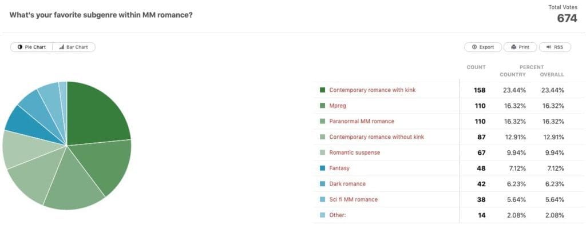This screenshot has height=229, width=586.
Task: Click the OVERALL percent column header
Action: (x=552, y=75)
